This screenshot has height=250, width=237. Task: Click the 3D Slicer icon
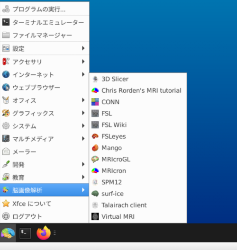click(x=95, y=79)
